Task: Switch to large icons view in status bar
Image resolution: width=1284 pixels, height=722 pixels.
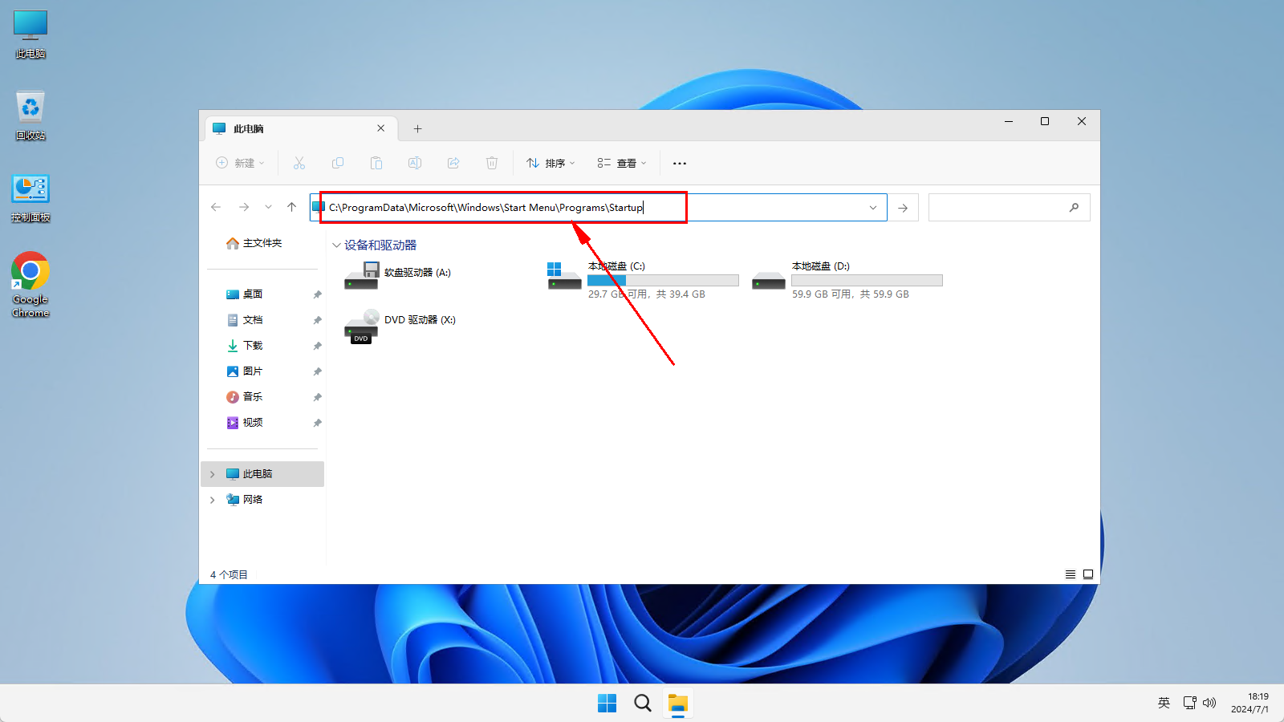Action: 1088,574
